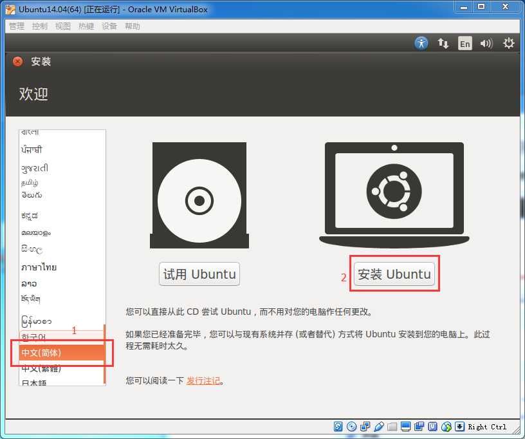Select සිංහල in language list

pyautogui.click(x=61, y=249)
